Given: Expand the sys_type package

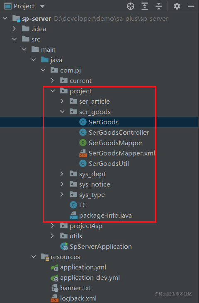Looking at the screenshot, I should point(62,194).
